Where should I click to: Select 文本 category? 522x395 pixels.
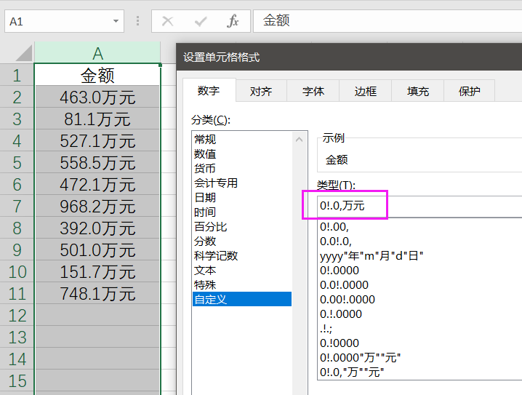[242, 270]
